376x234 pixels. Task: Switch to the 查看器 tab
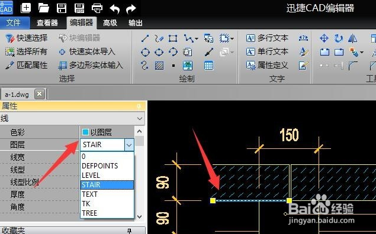[47, 23]
